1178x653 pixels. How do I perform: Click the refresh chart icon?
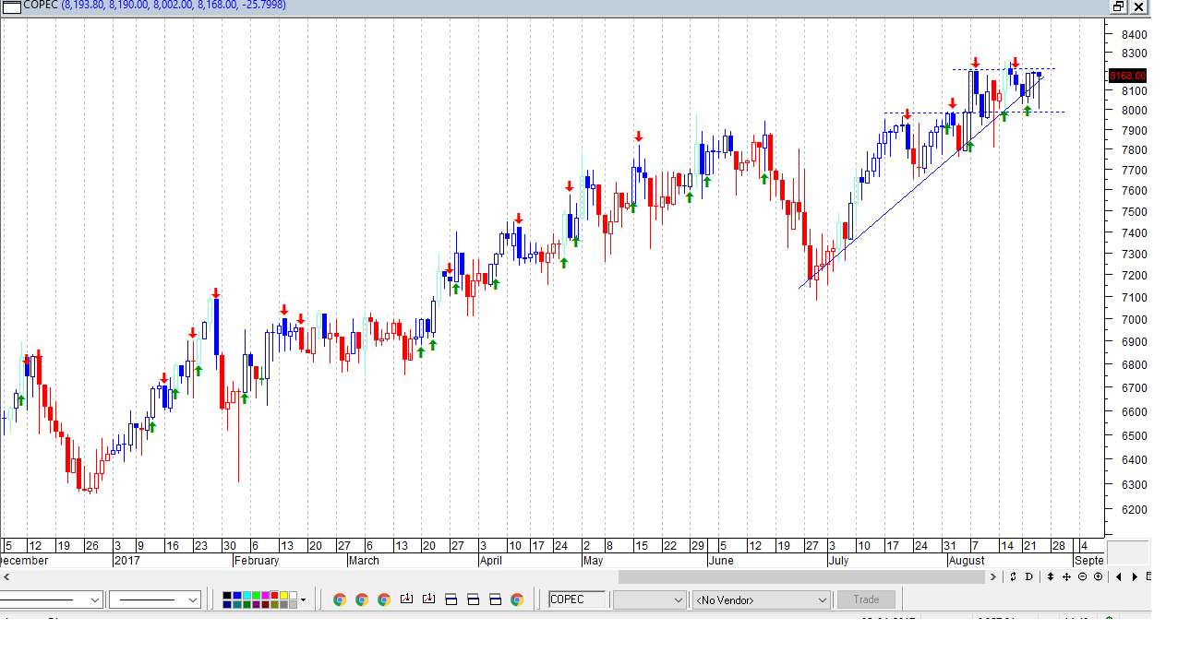[x=1013, y=577]
